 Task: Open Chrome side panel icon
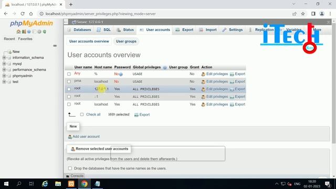click(x=313, y=14)
